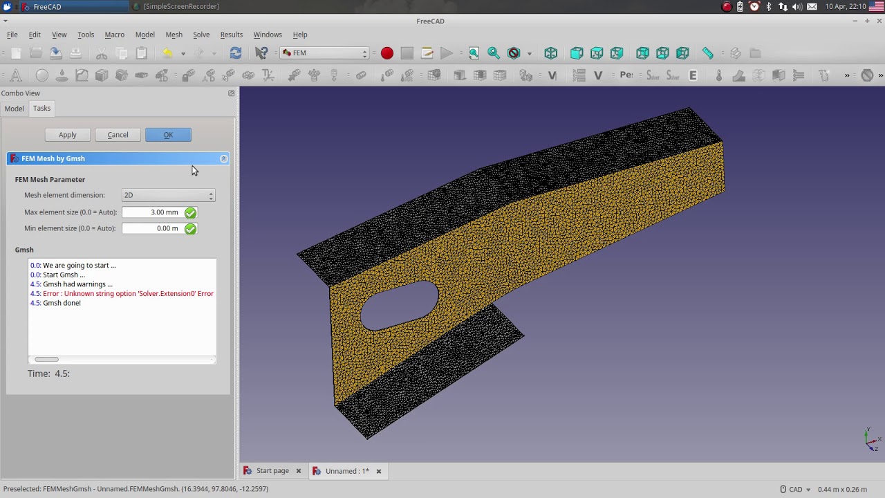Click the Stop macro recording square
This screenshot has width=885, height=498.
tap(407, 53)
